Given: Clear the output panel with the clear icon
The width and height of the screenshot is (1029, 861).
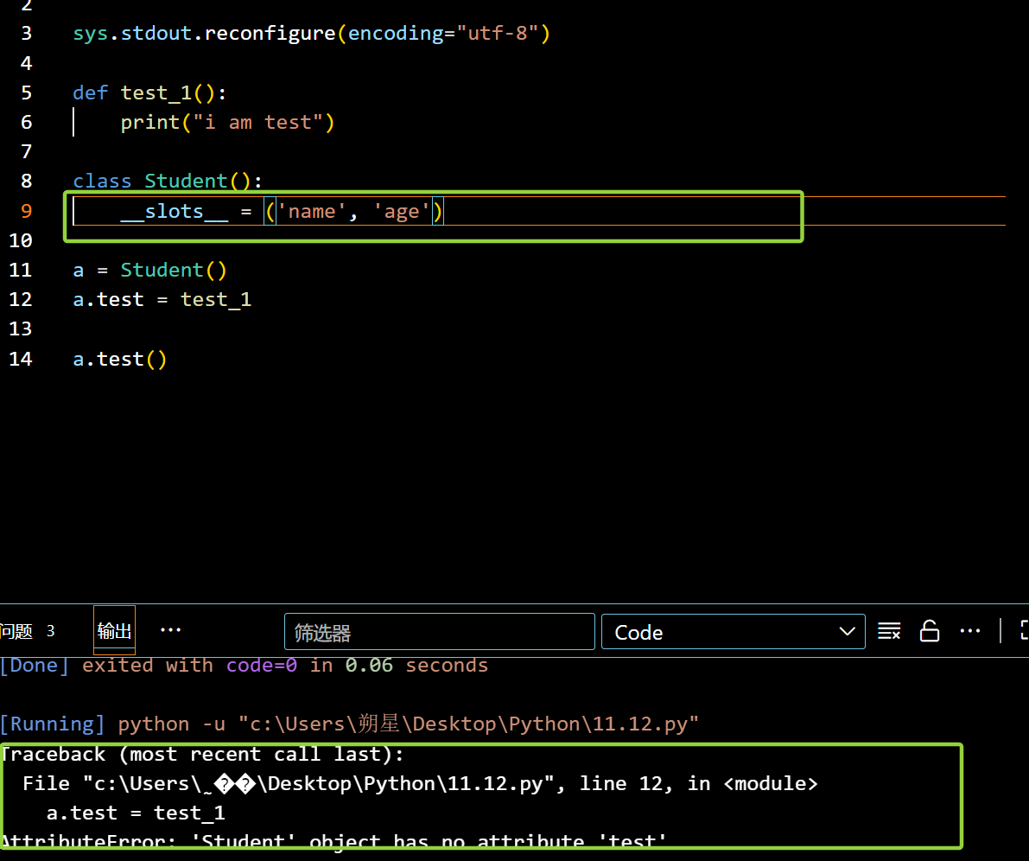Looking at the screenshot, I should click(x=889, y=631).
